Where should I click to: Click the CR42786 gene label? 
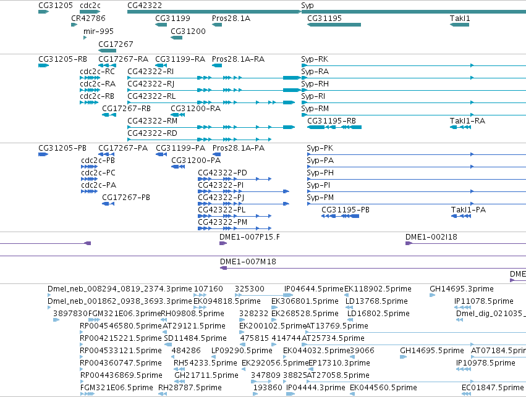(88, 19)
